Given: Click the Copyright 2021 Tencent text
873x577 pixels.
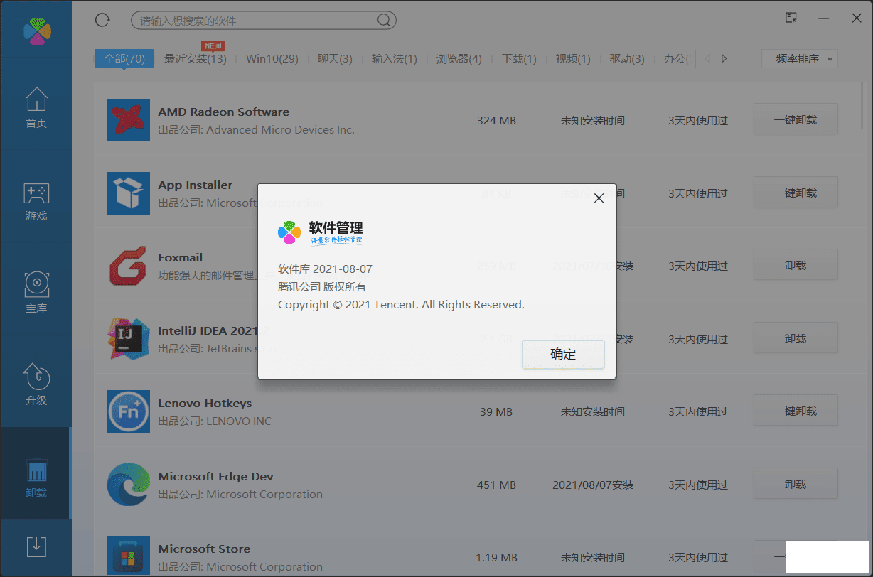Looking at the screenshot, I should [x=401, y=304].
